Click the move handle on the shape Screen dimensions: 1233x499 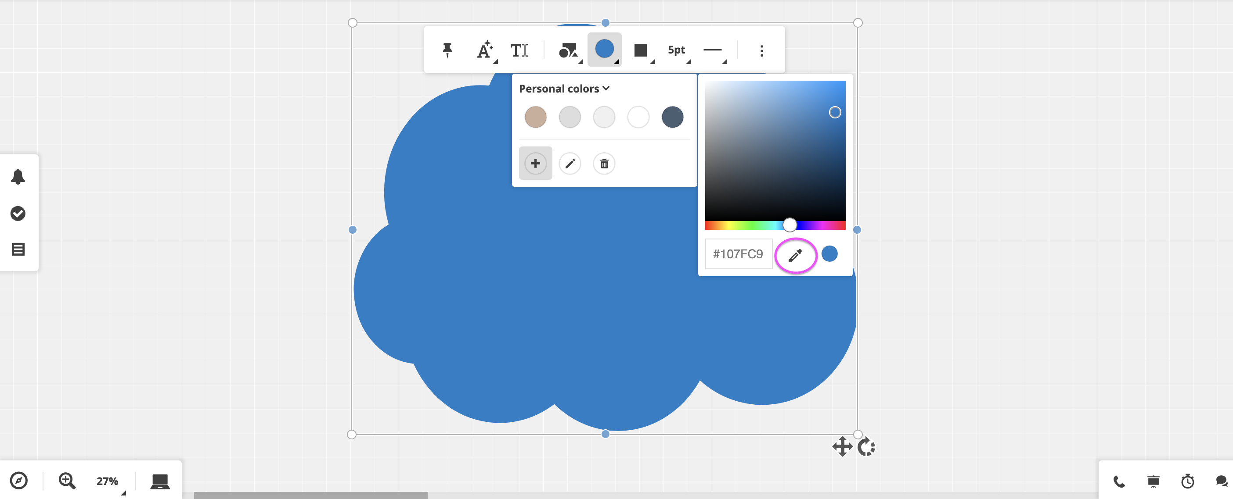click(842, 447)
